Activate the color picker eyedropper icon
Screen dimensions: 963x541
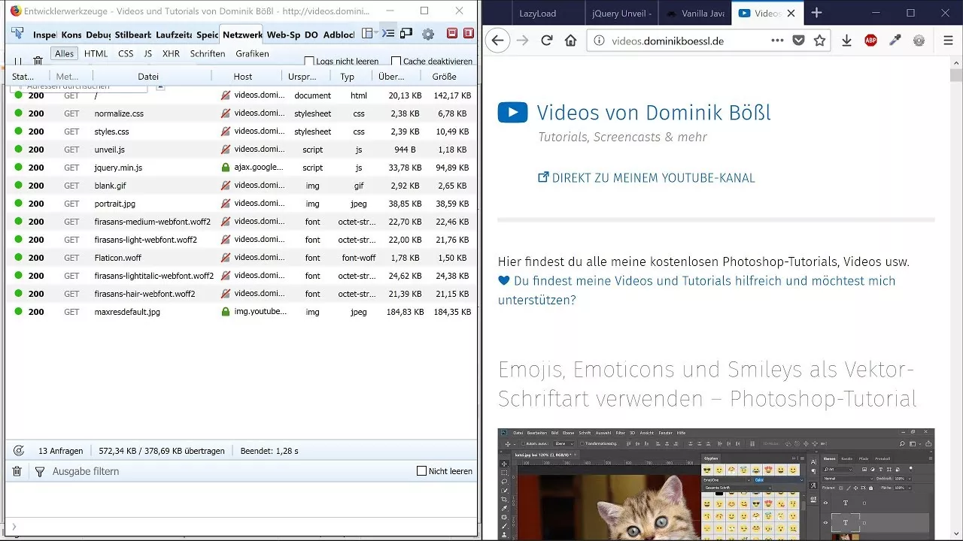(897, 41)
